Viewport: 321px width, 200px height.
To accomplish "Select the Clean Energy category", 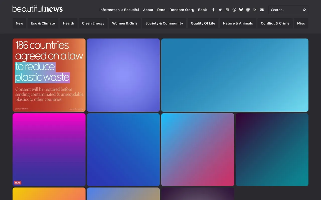I will coord(93,23).
